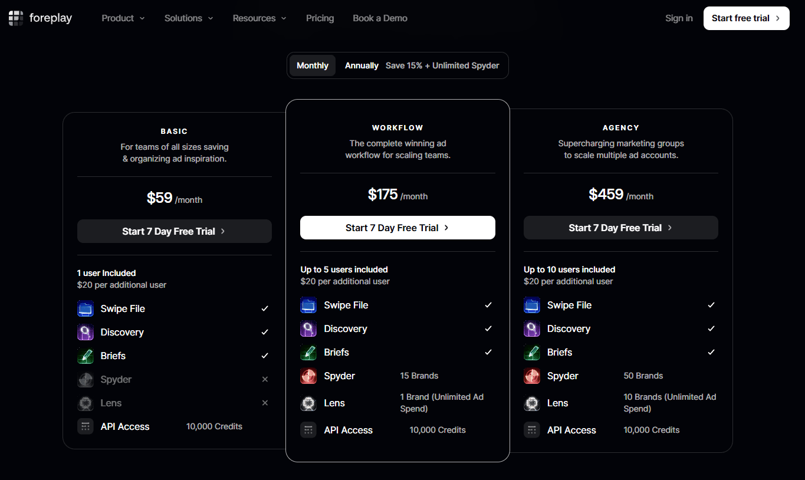805x480 pixels.
Task: Click the Spyder icon in Workflow plan
Action: pyautogui.click(x=308, y=376)
